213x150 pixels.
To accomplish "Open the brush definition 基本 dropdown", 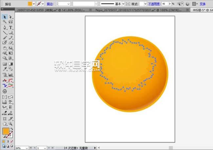I will tap(123, 4).
